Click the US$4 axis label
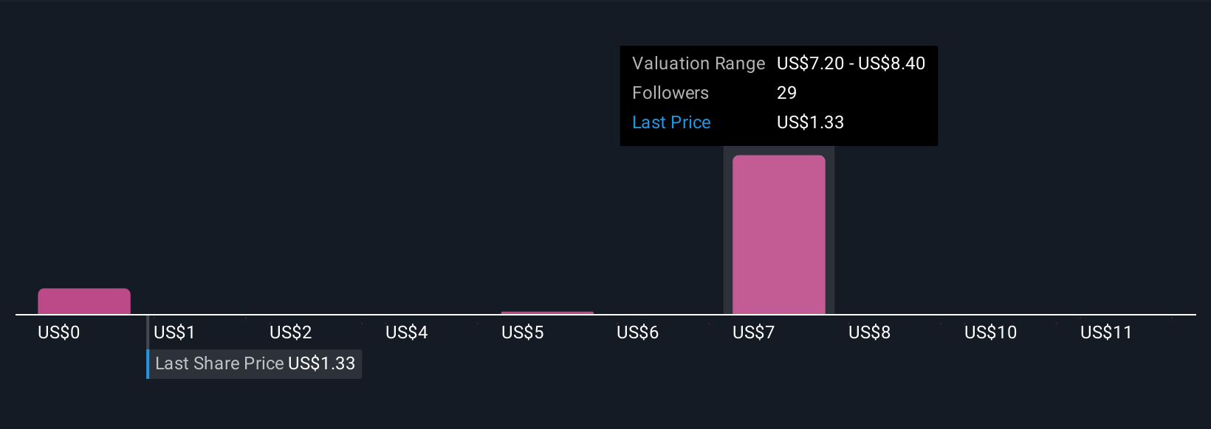The height and width of the screenshot is (429, 1211). [406, 332]
